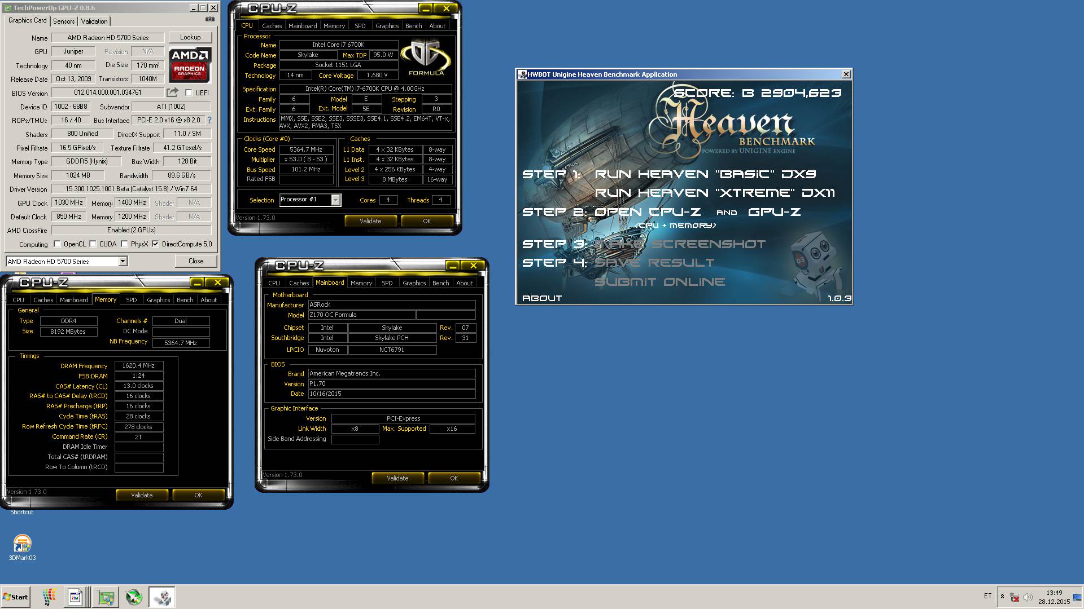
Task: Click Save Result in Heaven app
Action: [655, 263]
